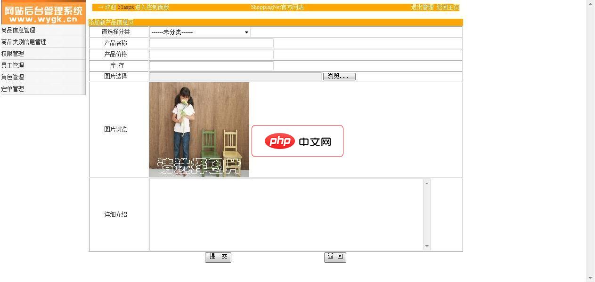Click the 返回主页 link
The image size is (595, 282).
pyautogui.click(x=448, y=8)
